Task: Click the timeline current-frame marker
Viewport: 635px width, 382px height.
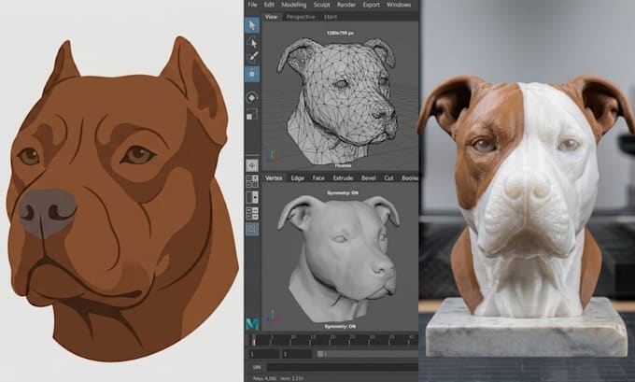Action: pyautogui.click(x=254, y=340)
